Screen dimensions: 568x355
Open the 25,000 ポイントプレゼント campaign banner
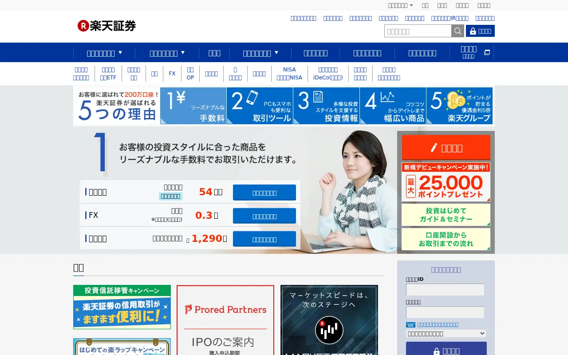(446, 182)
